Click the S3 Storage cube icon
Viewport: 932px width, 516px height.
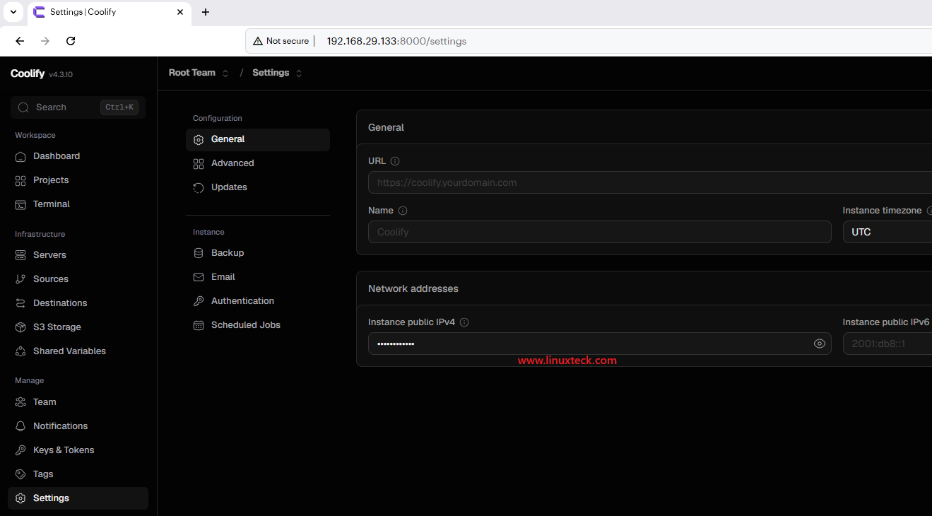point(20,327)
